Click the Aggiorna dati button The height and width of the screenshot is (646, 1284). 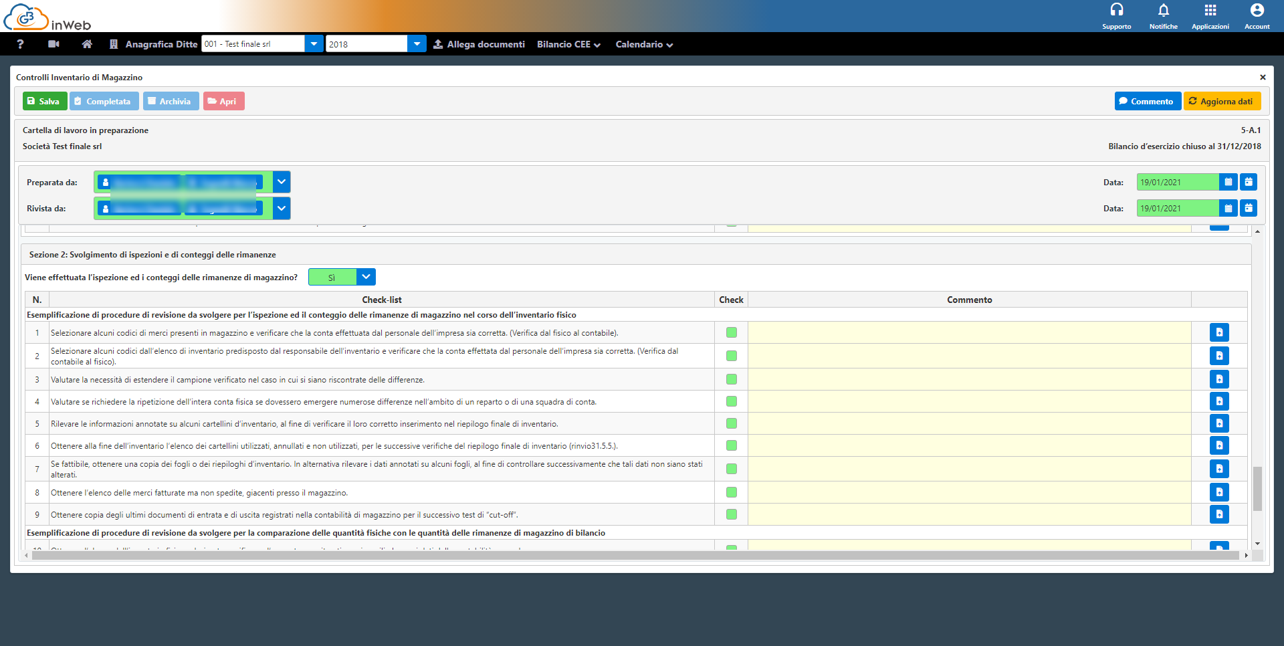(x=1222, y=101)
